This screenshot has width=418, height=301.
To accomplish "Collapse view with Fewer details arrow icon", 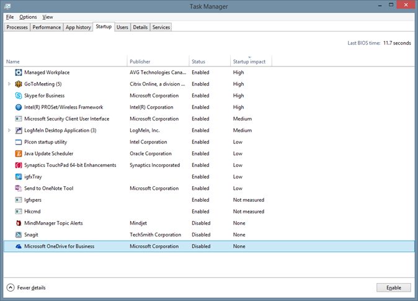I will coord(11,288).
